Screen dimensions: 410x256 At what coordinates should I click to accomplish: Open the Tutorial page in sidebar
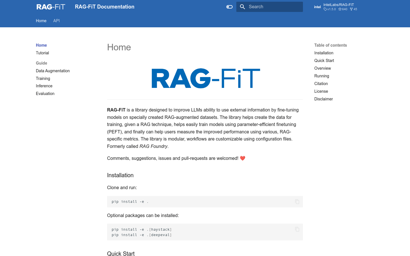42,53
